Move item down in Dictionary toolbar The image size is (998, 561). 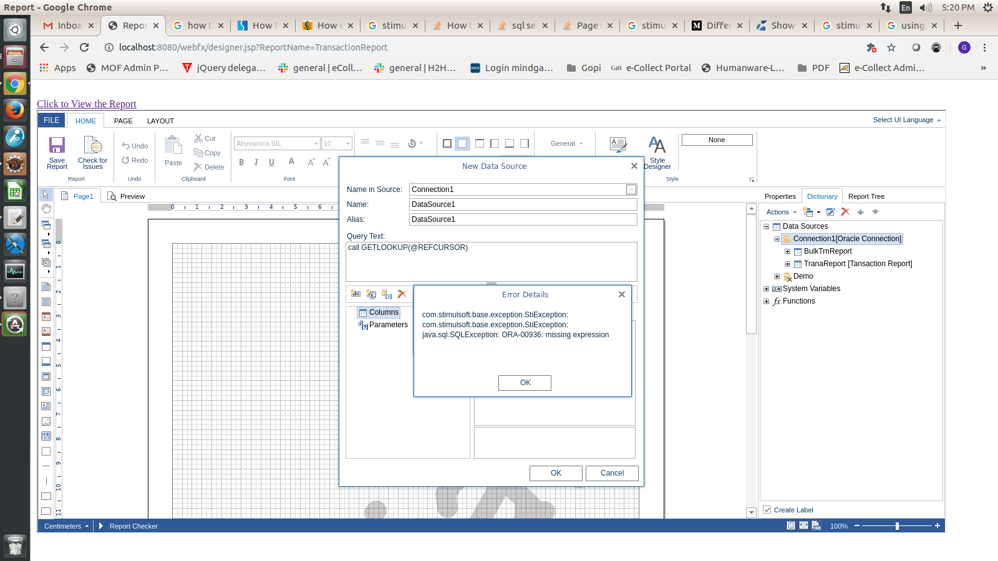point(875,212)
